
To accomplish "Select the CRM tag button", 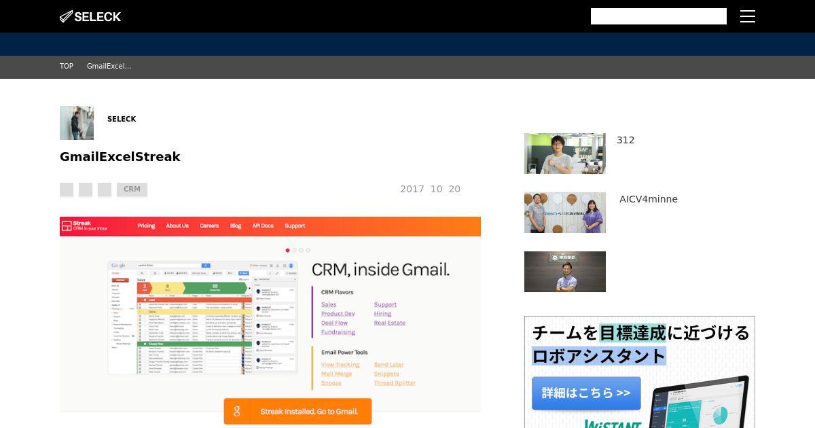I will (132, 190).
